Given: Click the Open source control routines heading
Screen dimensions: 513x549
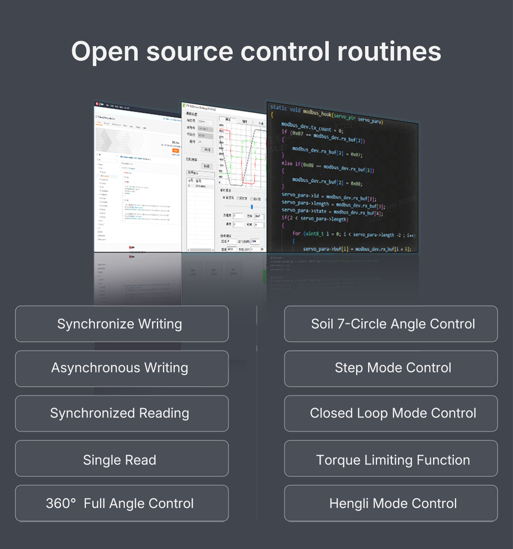Looking at the screenshot, I should (x=256, y=52).
